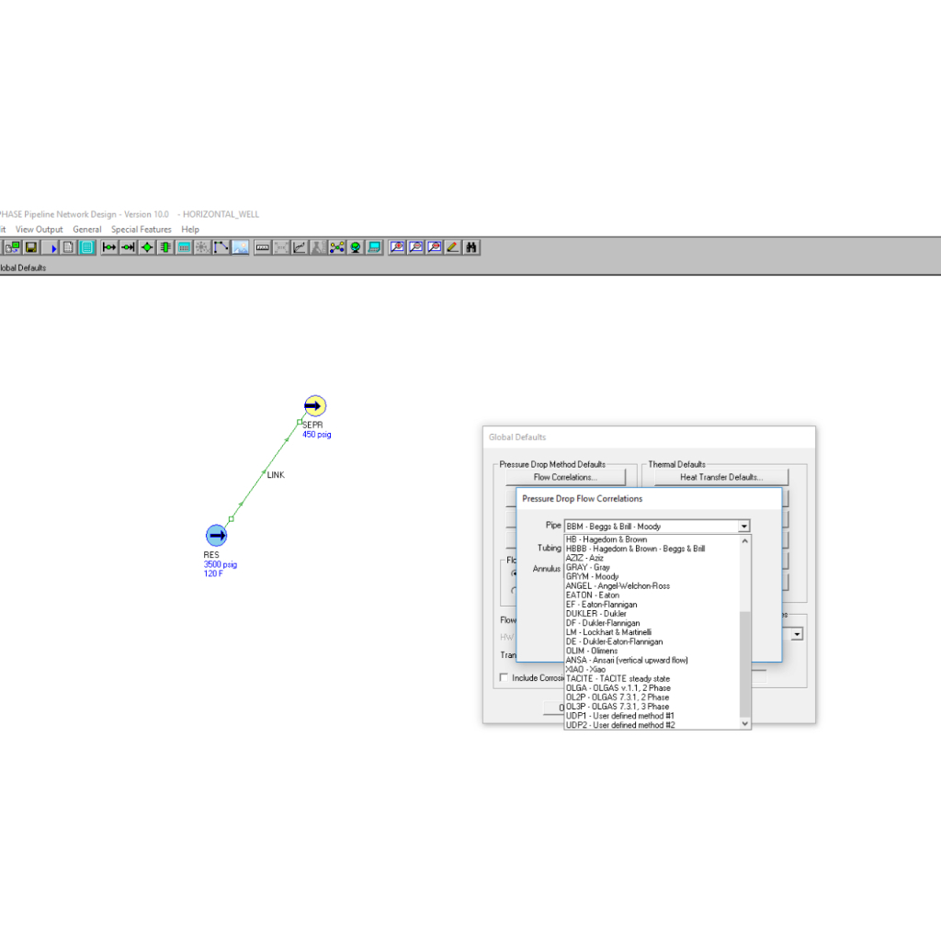Select LINK label on the canvas
The width and height of the screenshot is (941, 941).
(276, 475)
